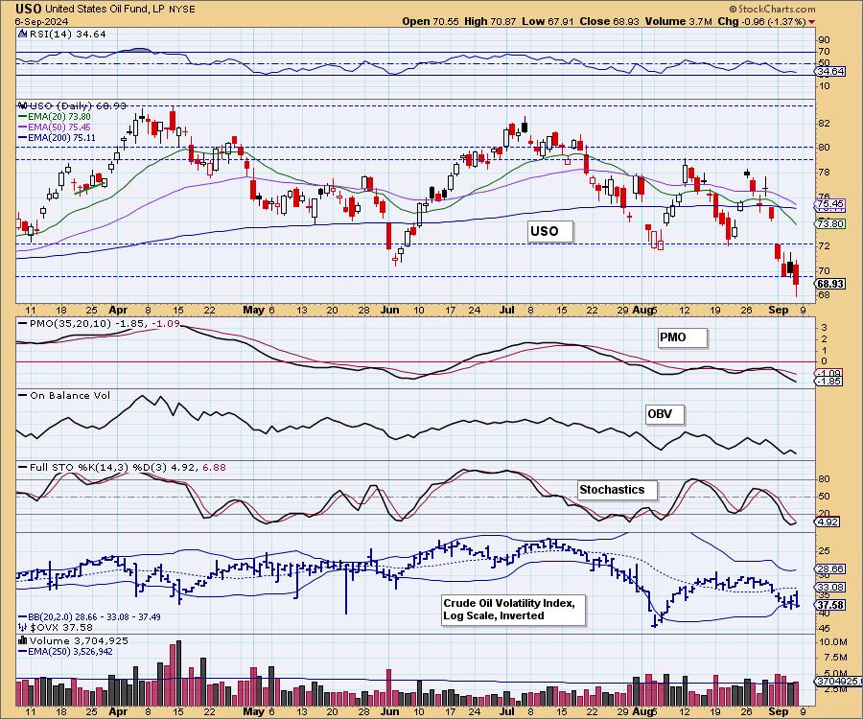This screenshot has height=719, width=863.
Task: Click the -1.85 PMO axis tag
Action: click(829, 381)
